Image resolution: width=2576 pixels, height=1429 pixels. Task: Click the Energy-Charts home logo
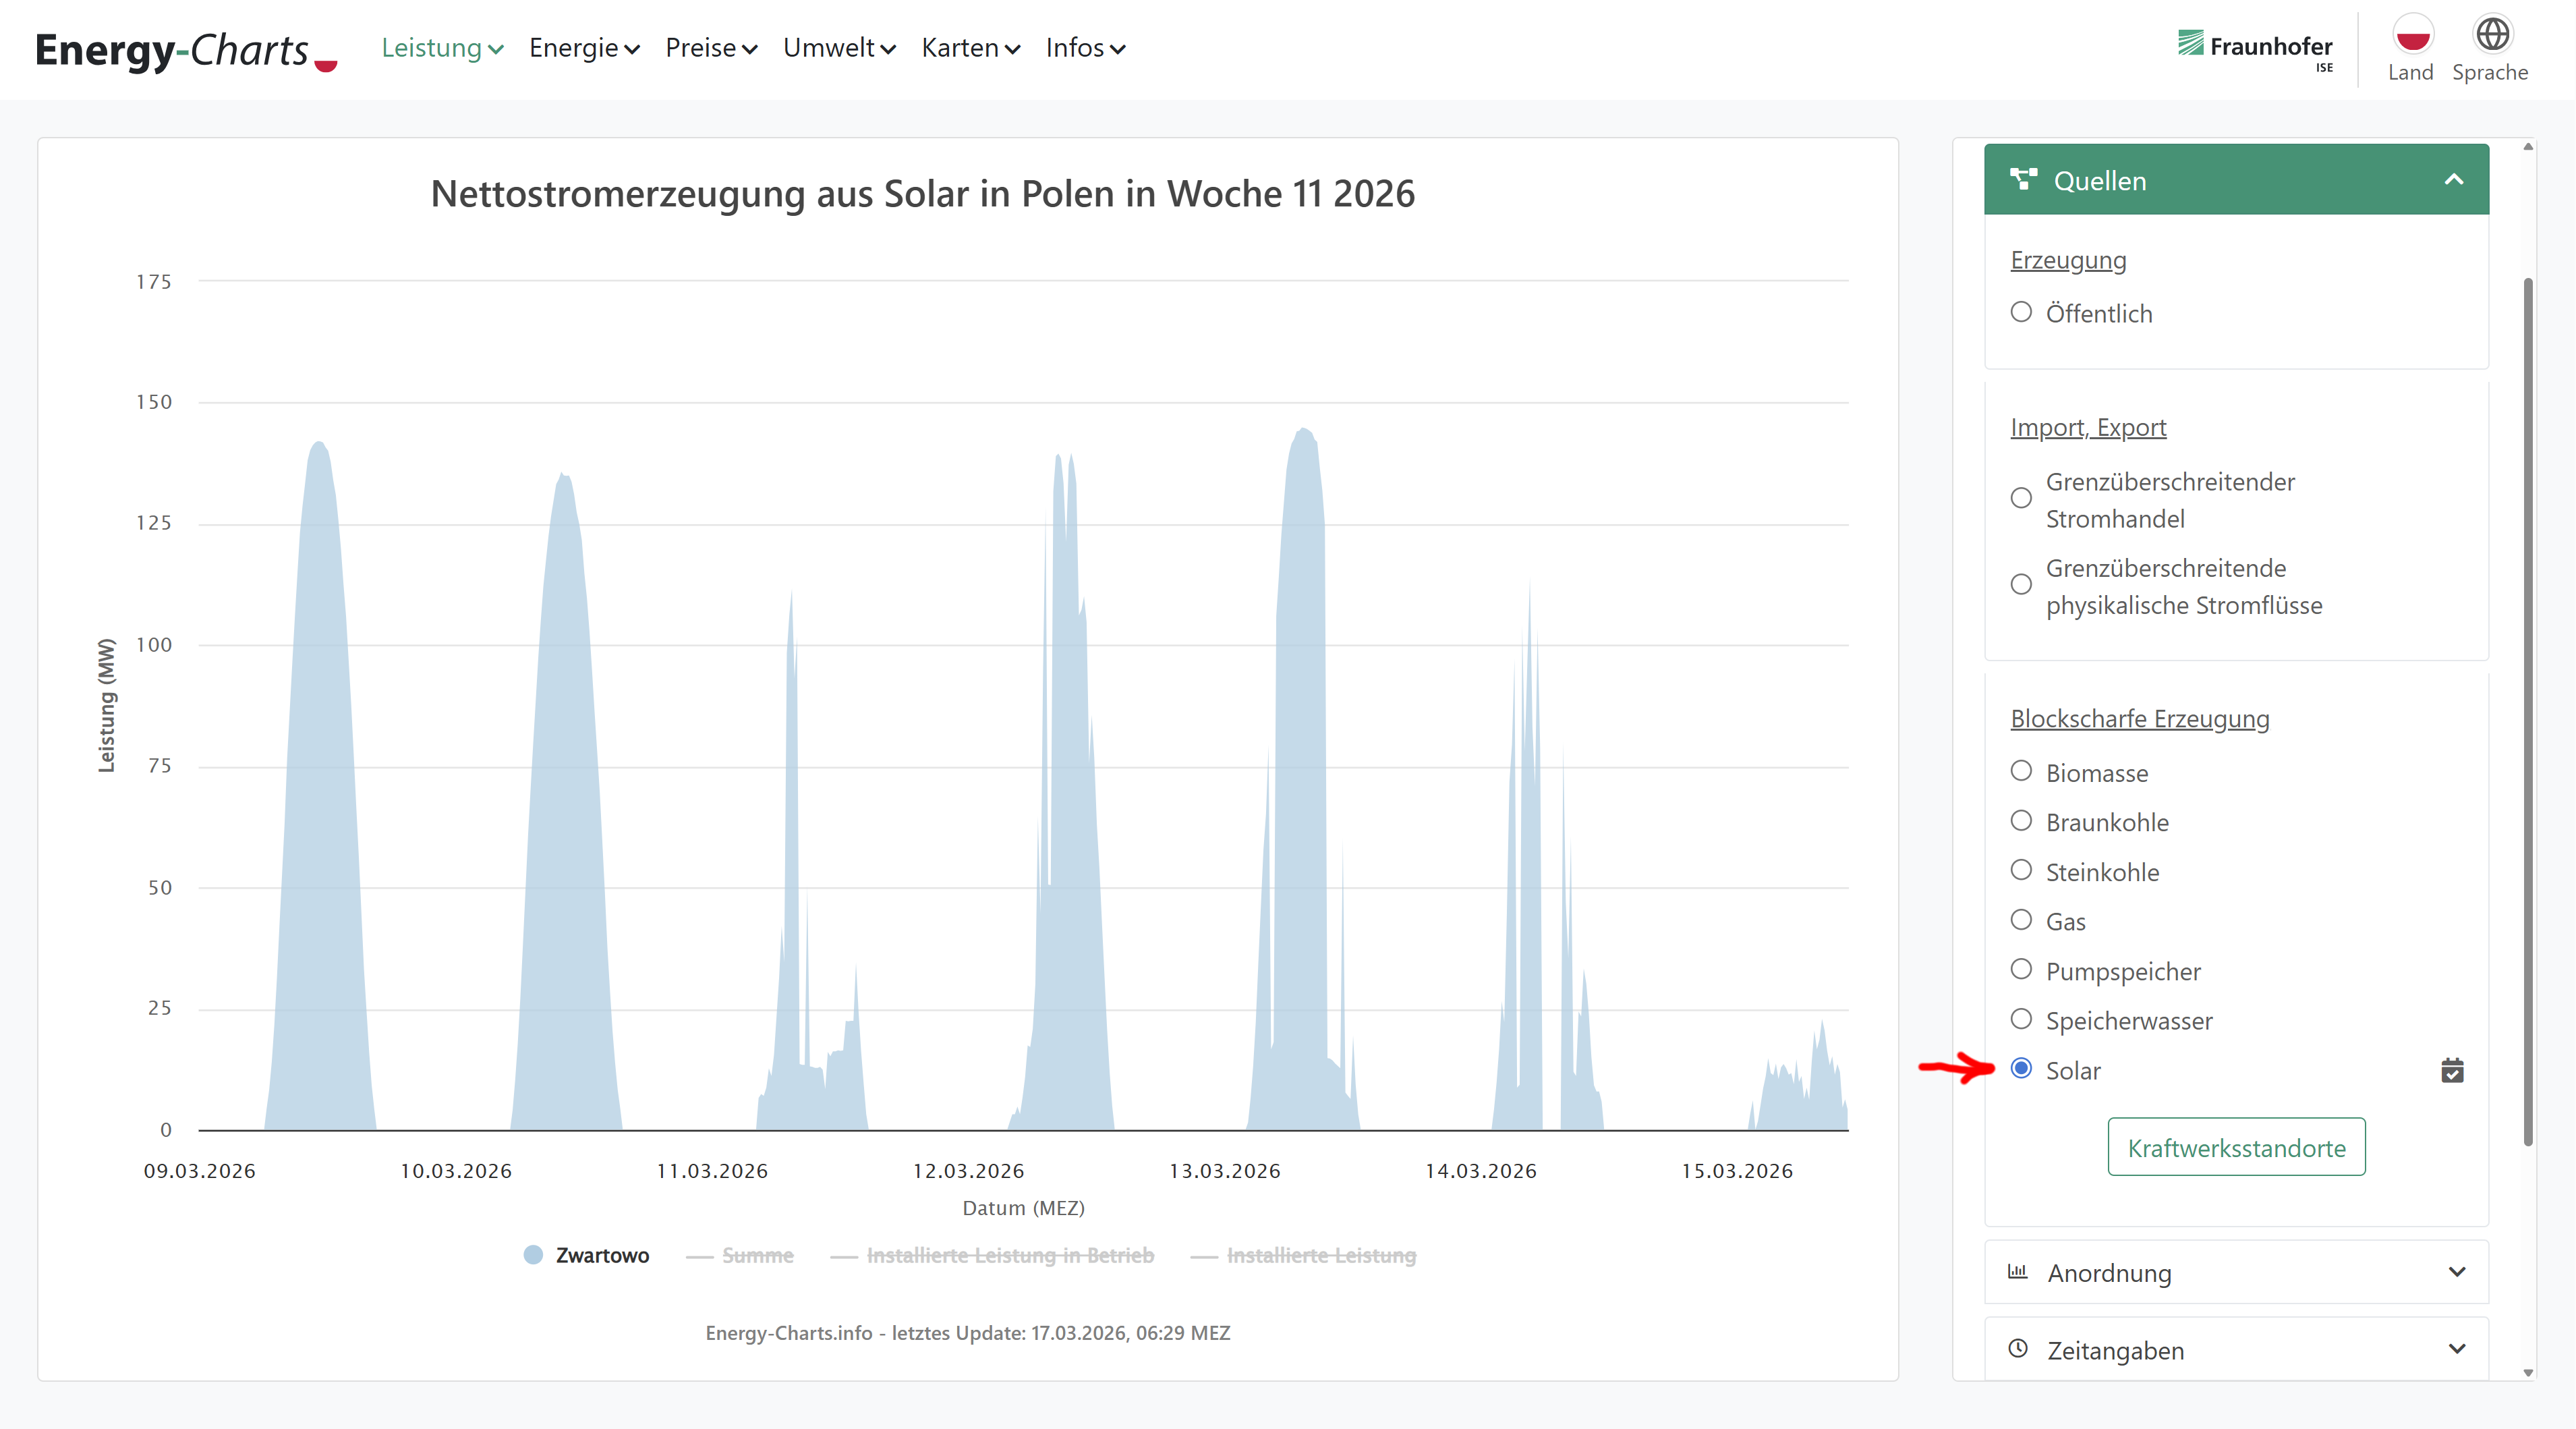(x=186, y=50)
